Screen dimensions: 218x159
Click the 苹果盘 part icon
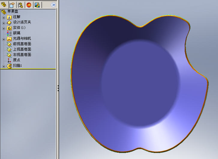[4, 12]
